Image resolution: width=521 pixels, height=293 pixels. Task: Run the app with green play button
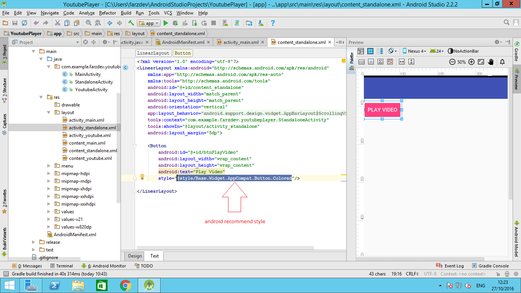click(166, 23)
